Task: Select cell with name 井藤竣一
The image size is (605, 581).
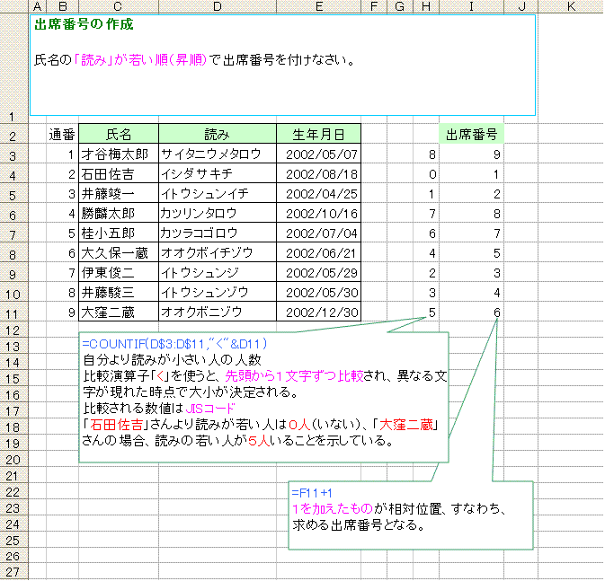Action: click(119, 193)
